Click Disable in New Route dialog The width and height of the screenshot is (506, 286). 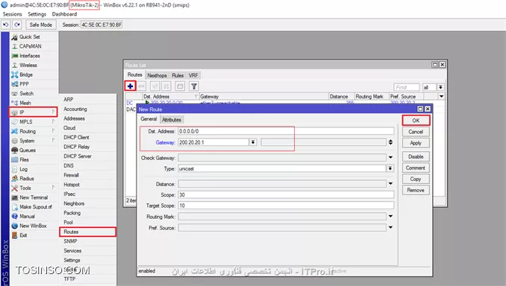(416, 156)
